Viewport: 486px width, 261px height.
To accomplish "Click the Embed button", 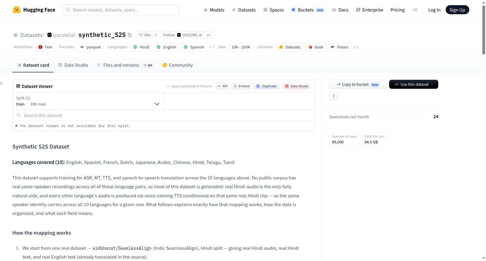I will (x=241, y=86).
